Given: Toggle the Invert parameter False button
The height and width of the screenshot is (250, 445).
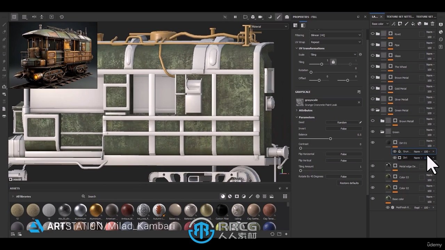Looking at the screenshot, I should 343,128.
